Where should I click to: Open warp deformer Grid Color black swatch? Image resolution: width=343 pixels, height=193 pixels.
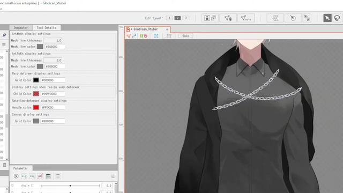click(36, 80)
